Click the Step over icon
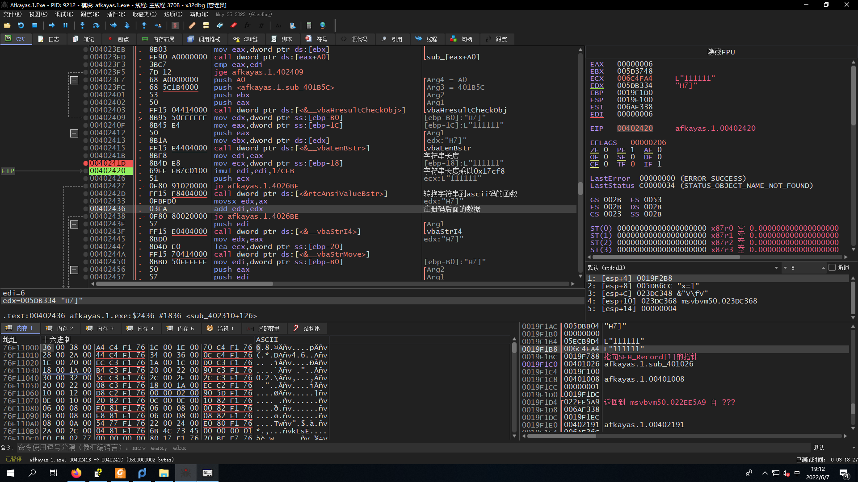The width and height of the screenshot is (858, 482). tap(96, 25)
